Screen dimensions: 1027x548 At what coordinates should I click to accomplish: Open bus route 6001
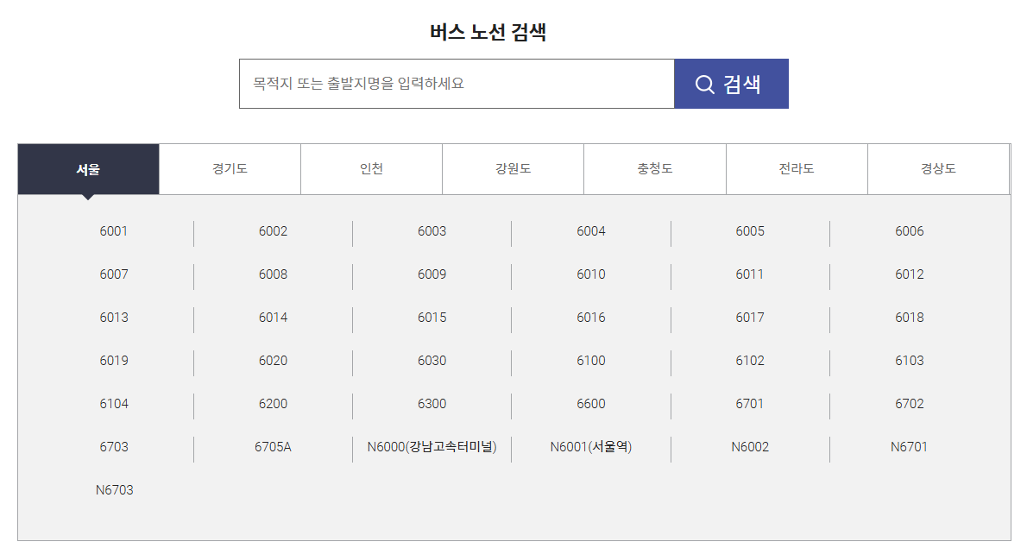[x=115, y=231]
